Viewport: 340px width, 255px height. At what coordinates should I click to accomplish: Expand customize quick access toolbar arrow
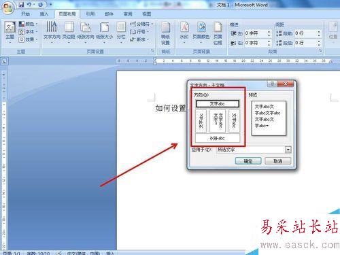point(51,4)
